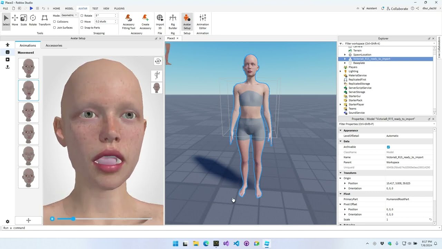Add a new animation with the plus button

pyautogui.click(x=28, y=220)
